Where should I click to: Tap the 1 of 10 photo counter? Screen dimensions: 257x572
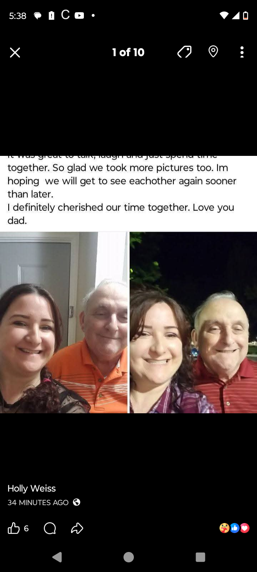128,52
